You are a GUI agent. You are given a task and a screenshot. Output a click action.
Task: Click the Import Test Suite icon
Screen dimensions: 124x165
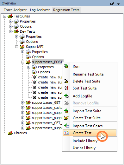pos(66,111)
